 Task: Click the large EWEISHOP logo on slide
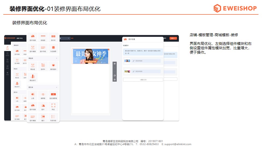tap(235, 8)
